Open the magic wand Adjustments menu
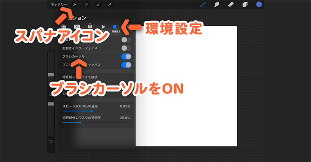The height and width of the screenshot is (162, 311). pos(86,4)
